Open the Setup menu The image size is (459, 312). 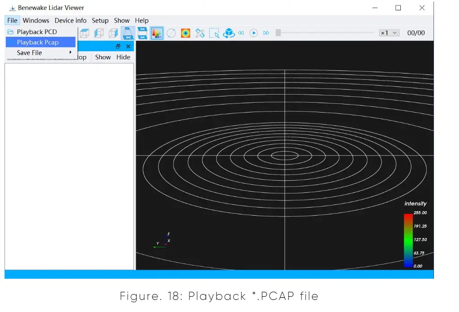pos(100,21)
